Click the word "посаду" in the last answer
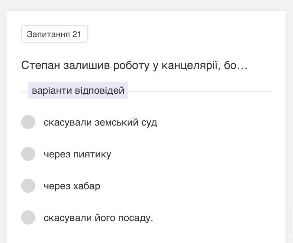 point(136,218)
